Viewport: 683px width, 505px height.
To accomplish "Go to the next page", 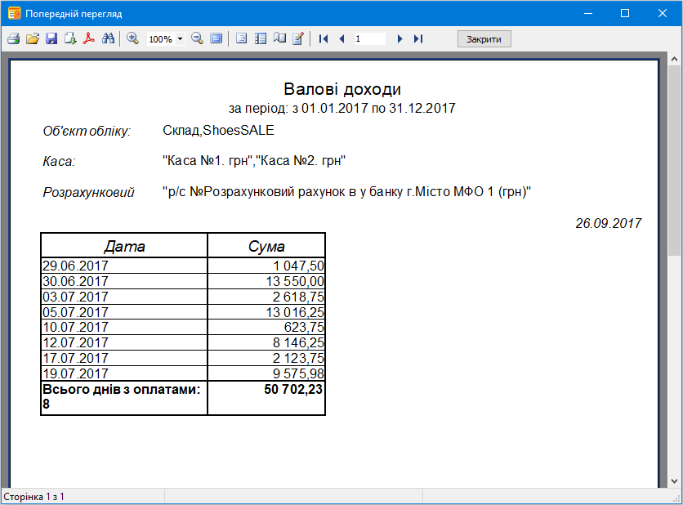I will point(400,38).
